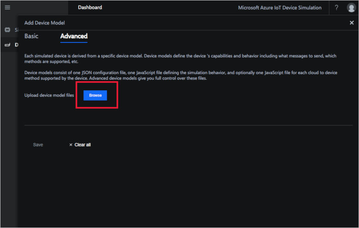Viewport: 359px width, 228px height.
Task: Click the Save button
Action: 38,145
